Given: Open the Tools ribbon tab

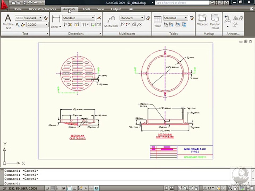Looking at the screenshot, I should [86, 9].
